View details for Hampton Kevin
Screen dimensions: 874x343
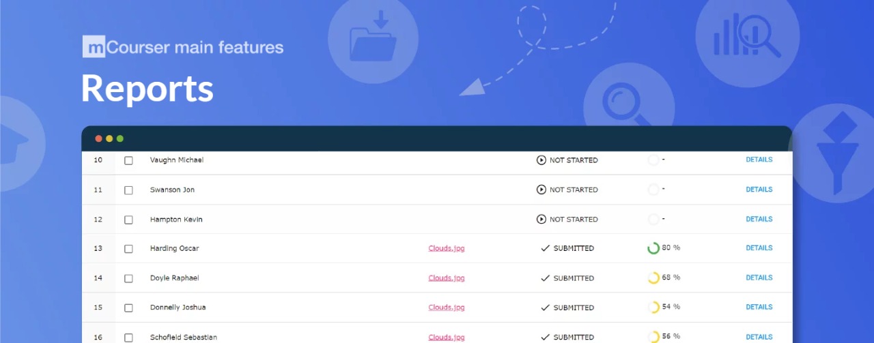[x=759, y=219]
